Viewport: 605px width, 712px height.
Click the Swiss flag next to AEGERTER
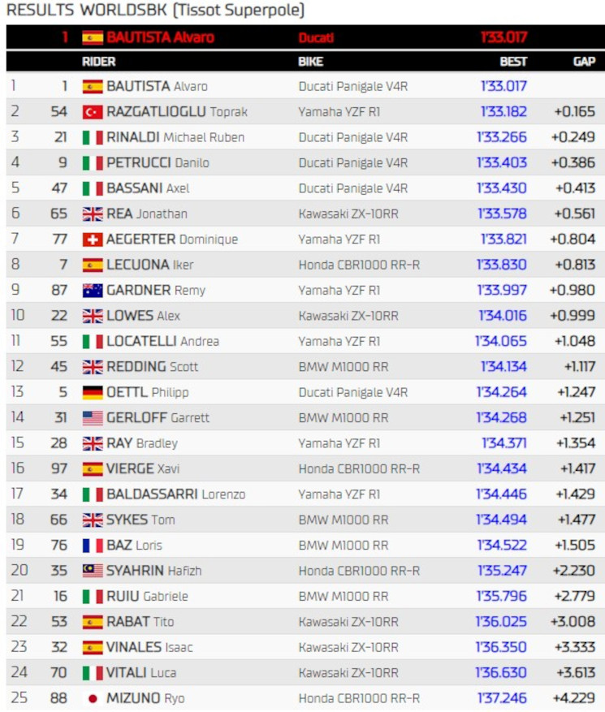click(x=93, y=239)
